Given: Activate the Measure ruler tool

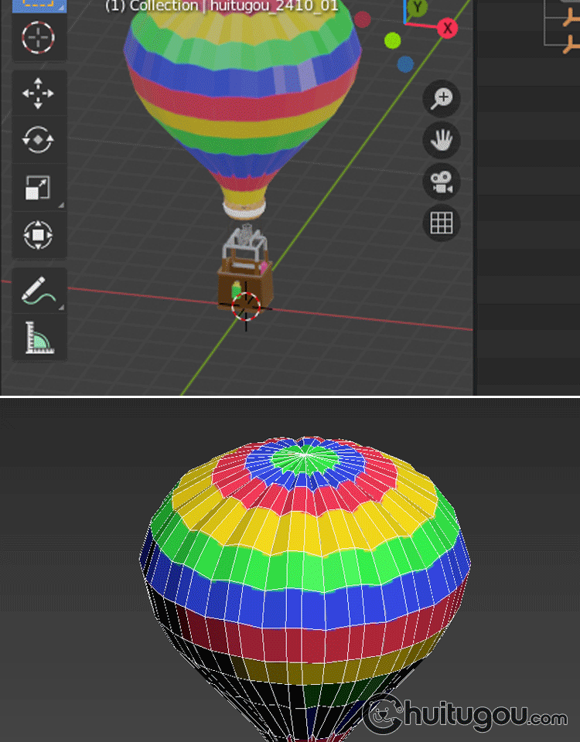Looking at the screenshot, I should 39,337.
